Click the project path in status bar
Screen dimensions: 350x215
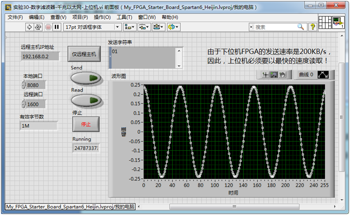pos(70,207)
